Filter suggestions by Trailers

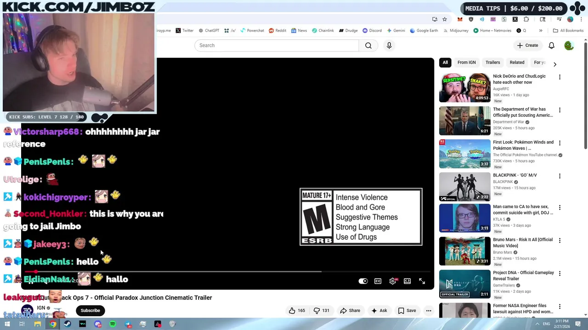click(x=492, y=62)
